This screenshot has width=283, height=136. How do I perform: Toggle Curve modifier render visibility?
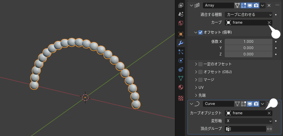tap(256, 104)
